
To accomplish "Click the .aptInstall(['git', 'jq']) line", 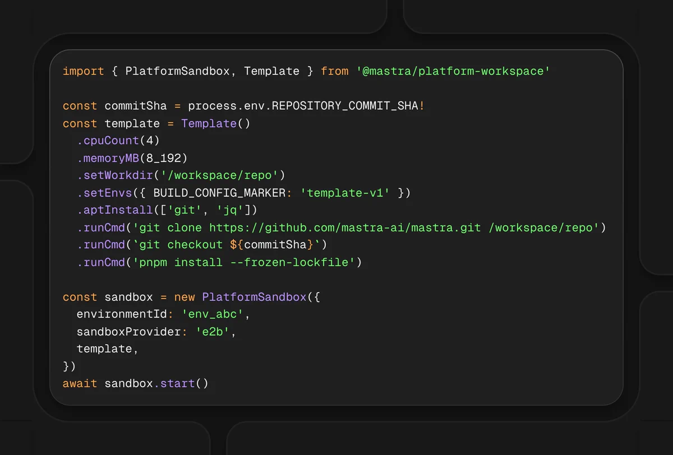I will tap(167, 210).
